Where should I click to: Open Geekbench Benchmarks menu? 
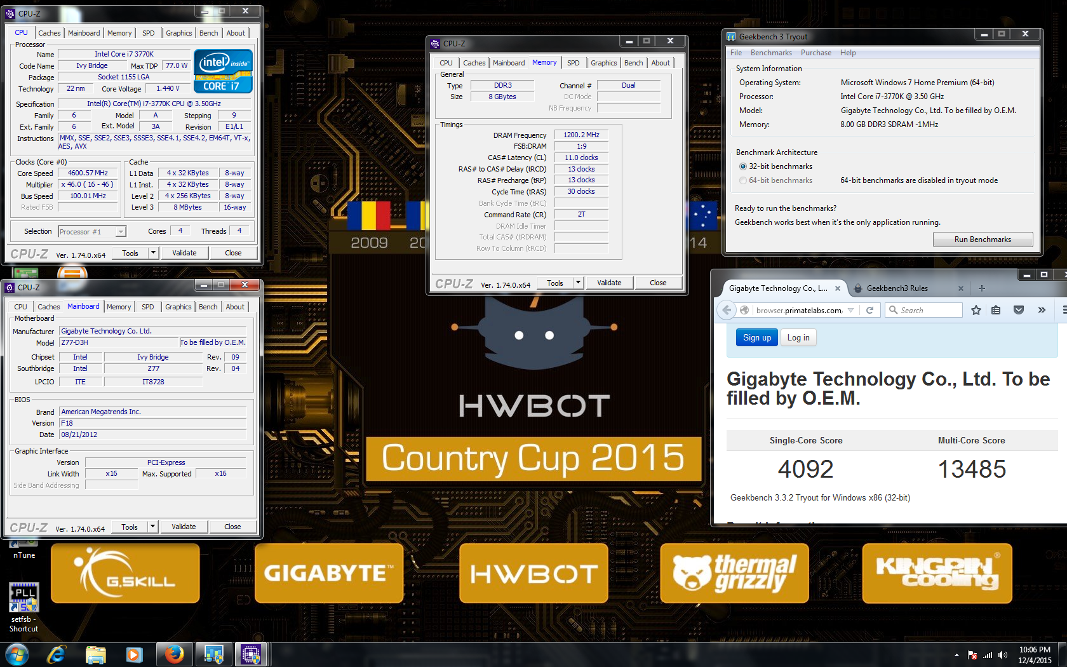pyautogui.click(x=771, y=53)
